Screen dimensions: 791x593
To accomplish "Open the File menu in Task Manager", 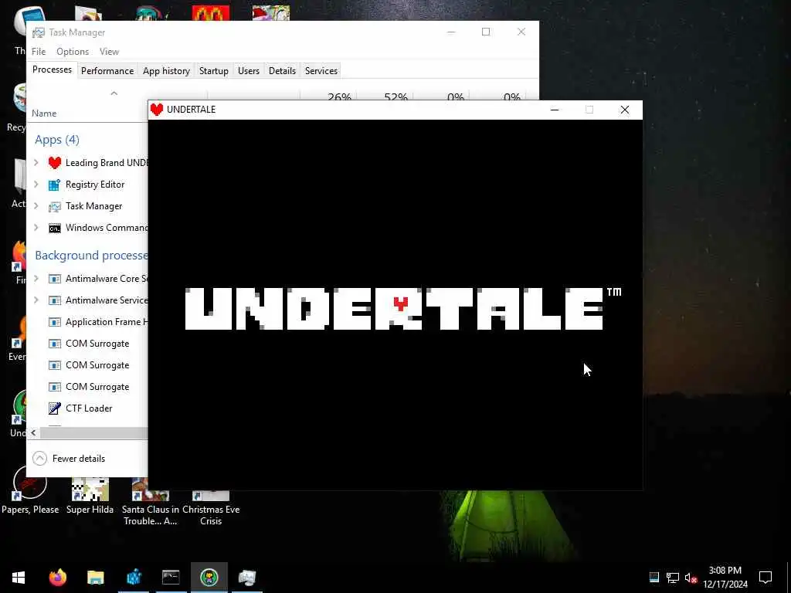I will click(39, 52).
